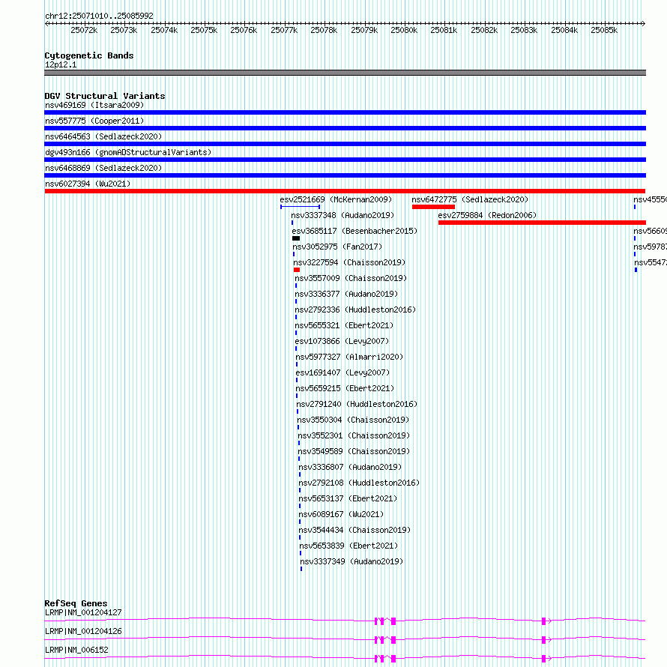Click the 25082k ruler tick label

click(x=484, y=30)
